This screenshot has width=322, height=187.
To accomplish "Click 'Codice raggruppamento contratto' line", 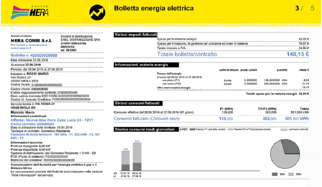I will 44,92.
